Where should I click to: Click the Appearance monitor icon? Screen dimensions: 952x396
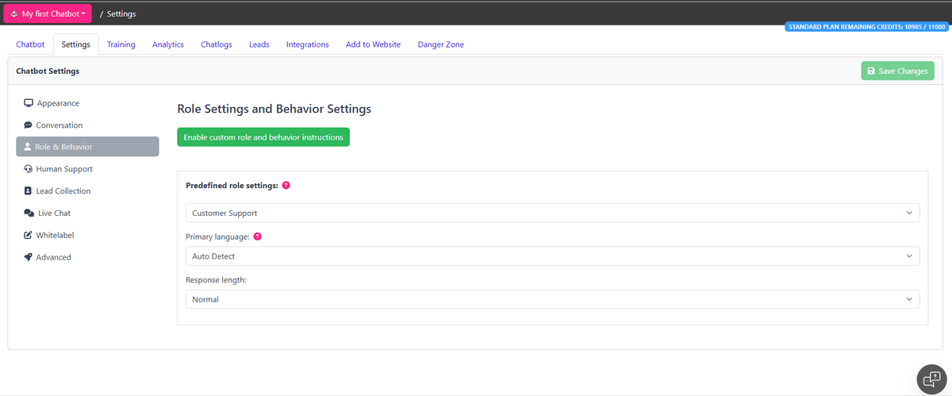click(29, 103)
